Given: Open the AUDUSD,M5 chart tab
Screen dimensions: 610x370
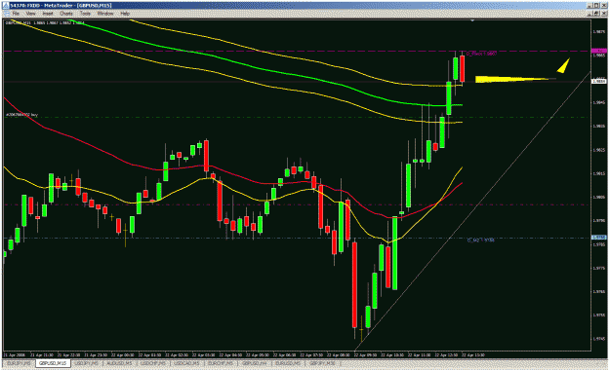Looking at the screenshot, I should coord(119,363).
